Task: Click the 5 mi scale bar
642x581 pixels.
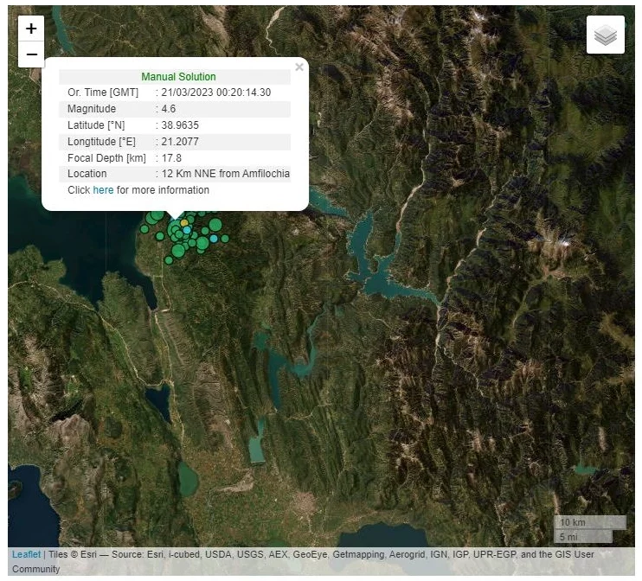Action: [x=583, y=536]
